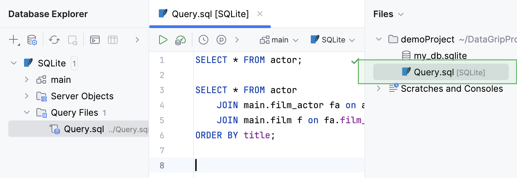Open Data Source Properties icon
Viewport: 517px width, 178px height.
(32, 40)
